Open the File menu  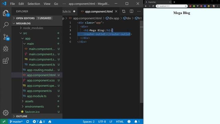[12, 4]
